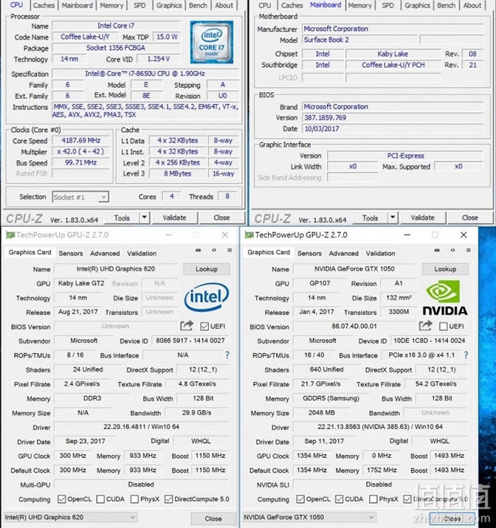
Task: Open the hamburger menu in the Intel GPU-Z window
Action: 230,250
